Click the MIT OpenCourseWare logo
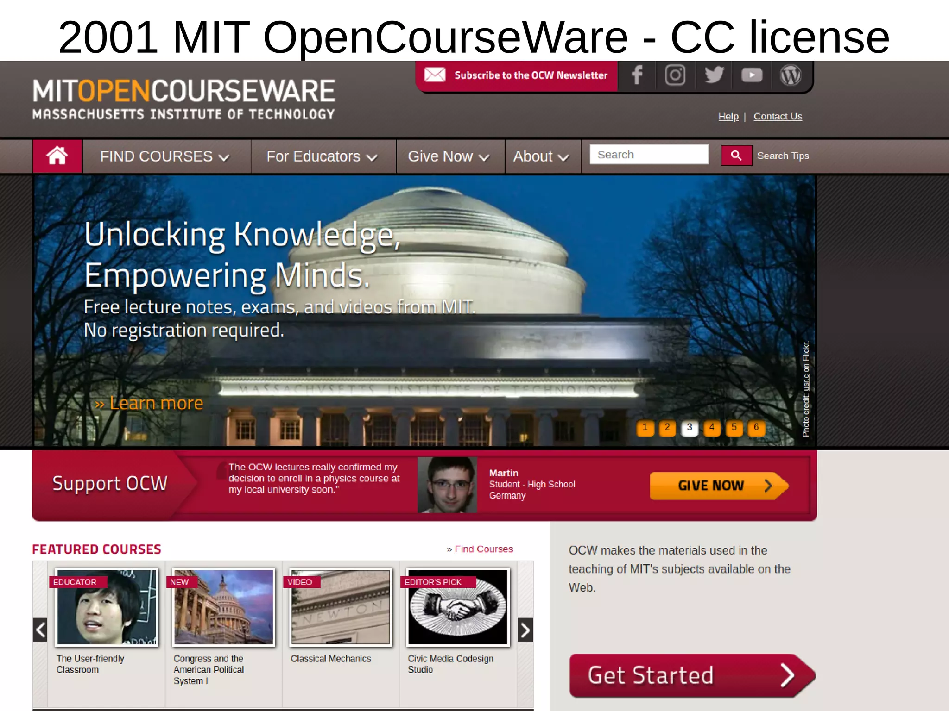This screenshot has width=949, height=711. click(183, 99)
